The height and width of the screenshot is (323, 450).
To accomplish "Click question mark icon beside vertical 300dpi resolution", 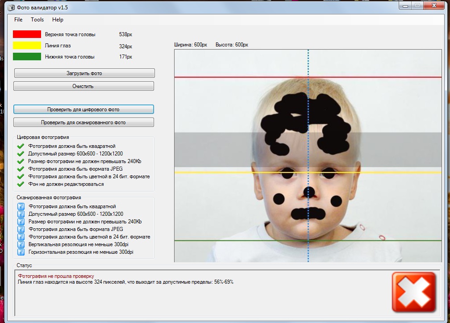I will coord(21,244).
